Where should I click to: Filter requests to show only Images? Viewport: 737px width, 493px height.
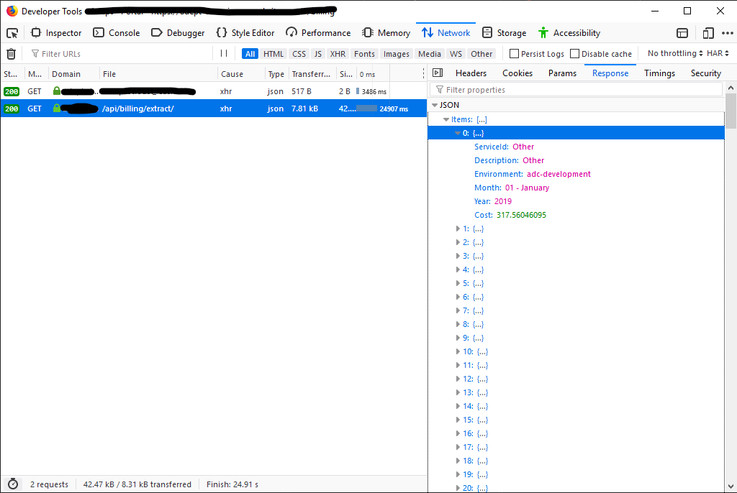(x=396, y=53)
